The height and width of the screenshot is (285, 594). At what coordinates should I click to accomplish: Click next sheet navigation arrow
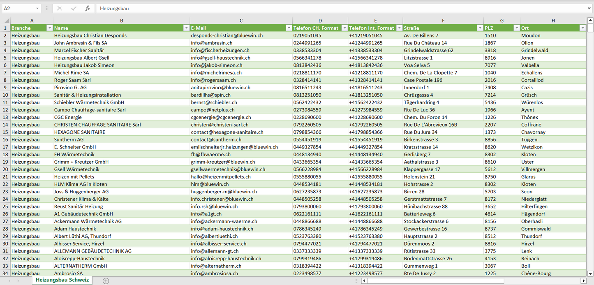[x=19, y=281]
